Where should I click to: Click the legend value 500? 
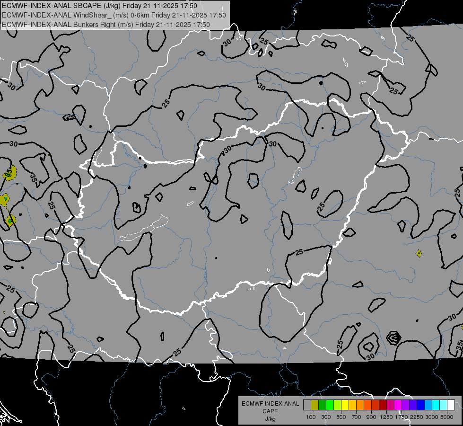(341, 417)
